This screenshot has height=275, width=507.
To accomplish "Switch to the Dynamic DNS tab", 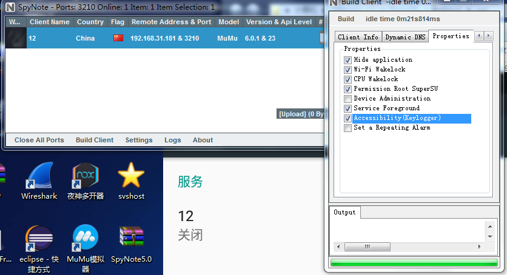I will (405, 37).
